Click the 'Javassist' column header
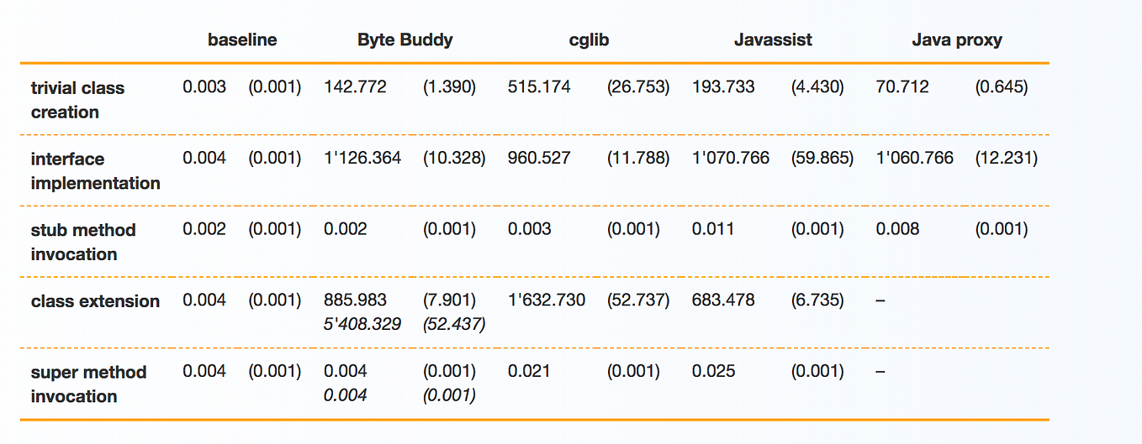Image resolution: width=1142 pixels, height=444 pixels. point(773,39)
